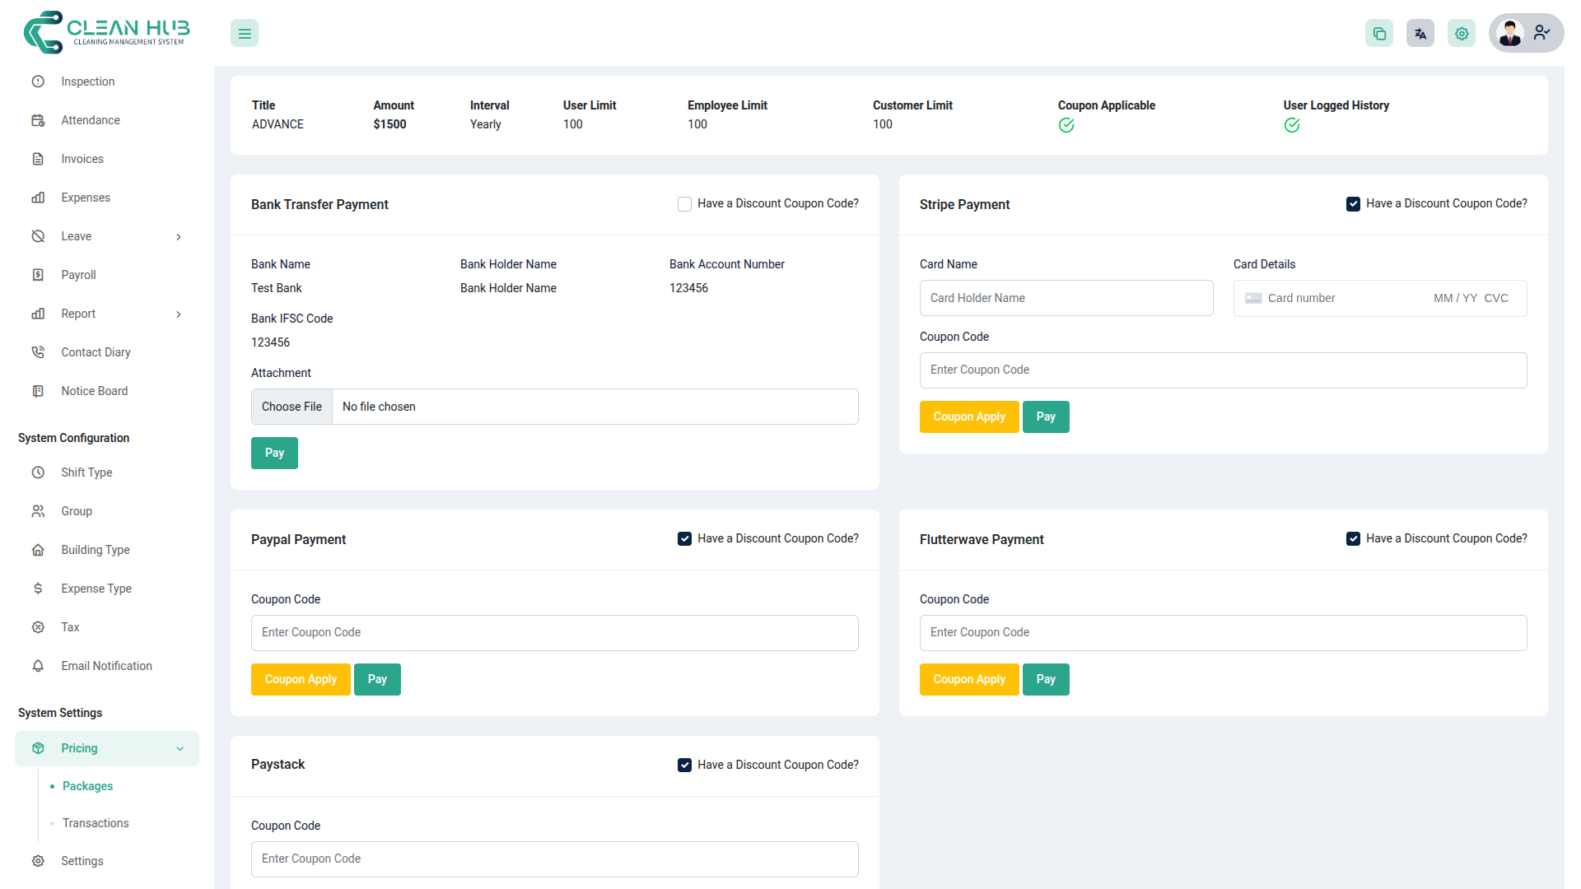This screenshot has height=889, width=1581.
Task: Open the Payroll receipt icon in sidebar
Action: pos(38,274)
